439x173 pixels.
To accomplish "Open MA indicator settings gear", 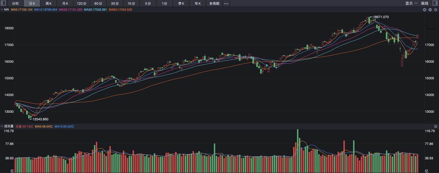I will [436, 10].
